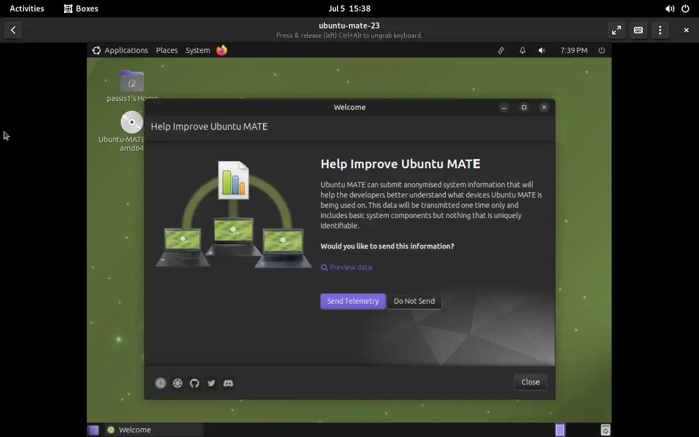Screen dimensions: 699x437
Task: Open the GitHub icon link
Action: tap(194, 383)
